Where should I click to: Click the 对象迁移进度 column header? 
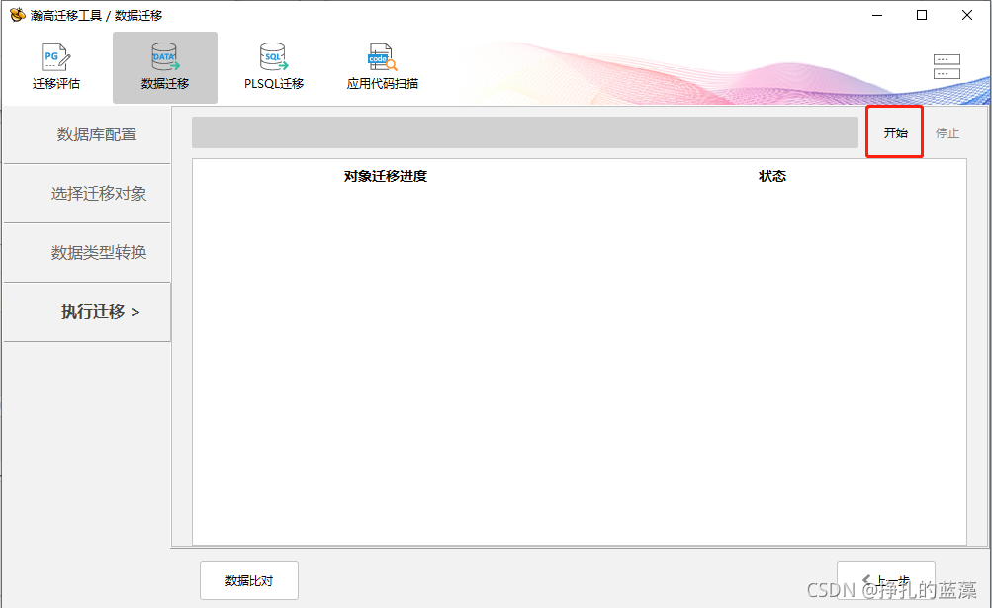tap(386, 176)
